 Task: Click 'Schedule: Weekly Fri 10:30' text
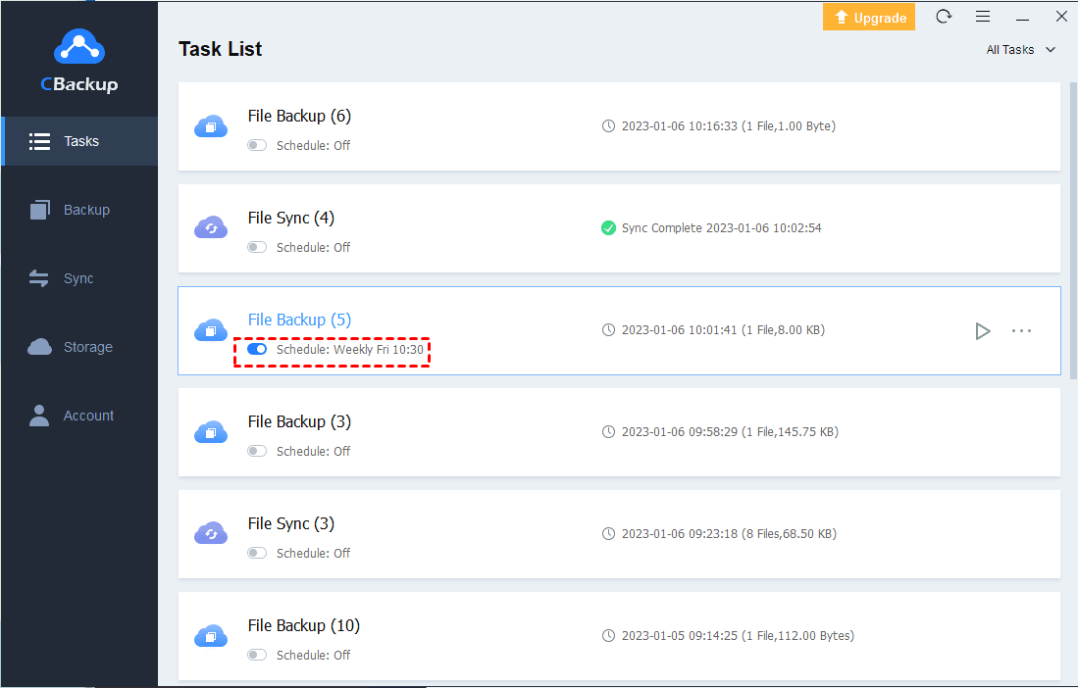point(350,350)
